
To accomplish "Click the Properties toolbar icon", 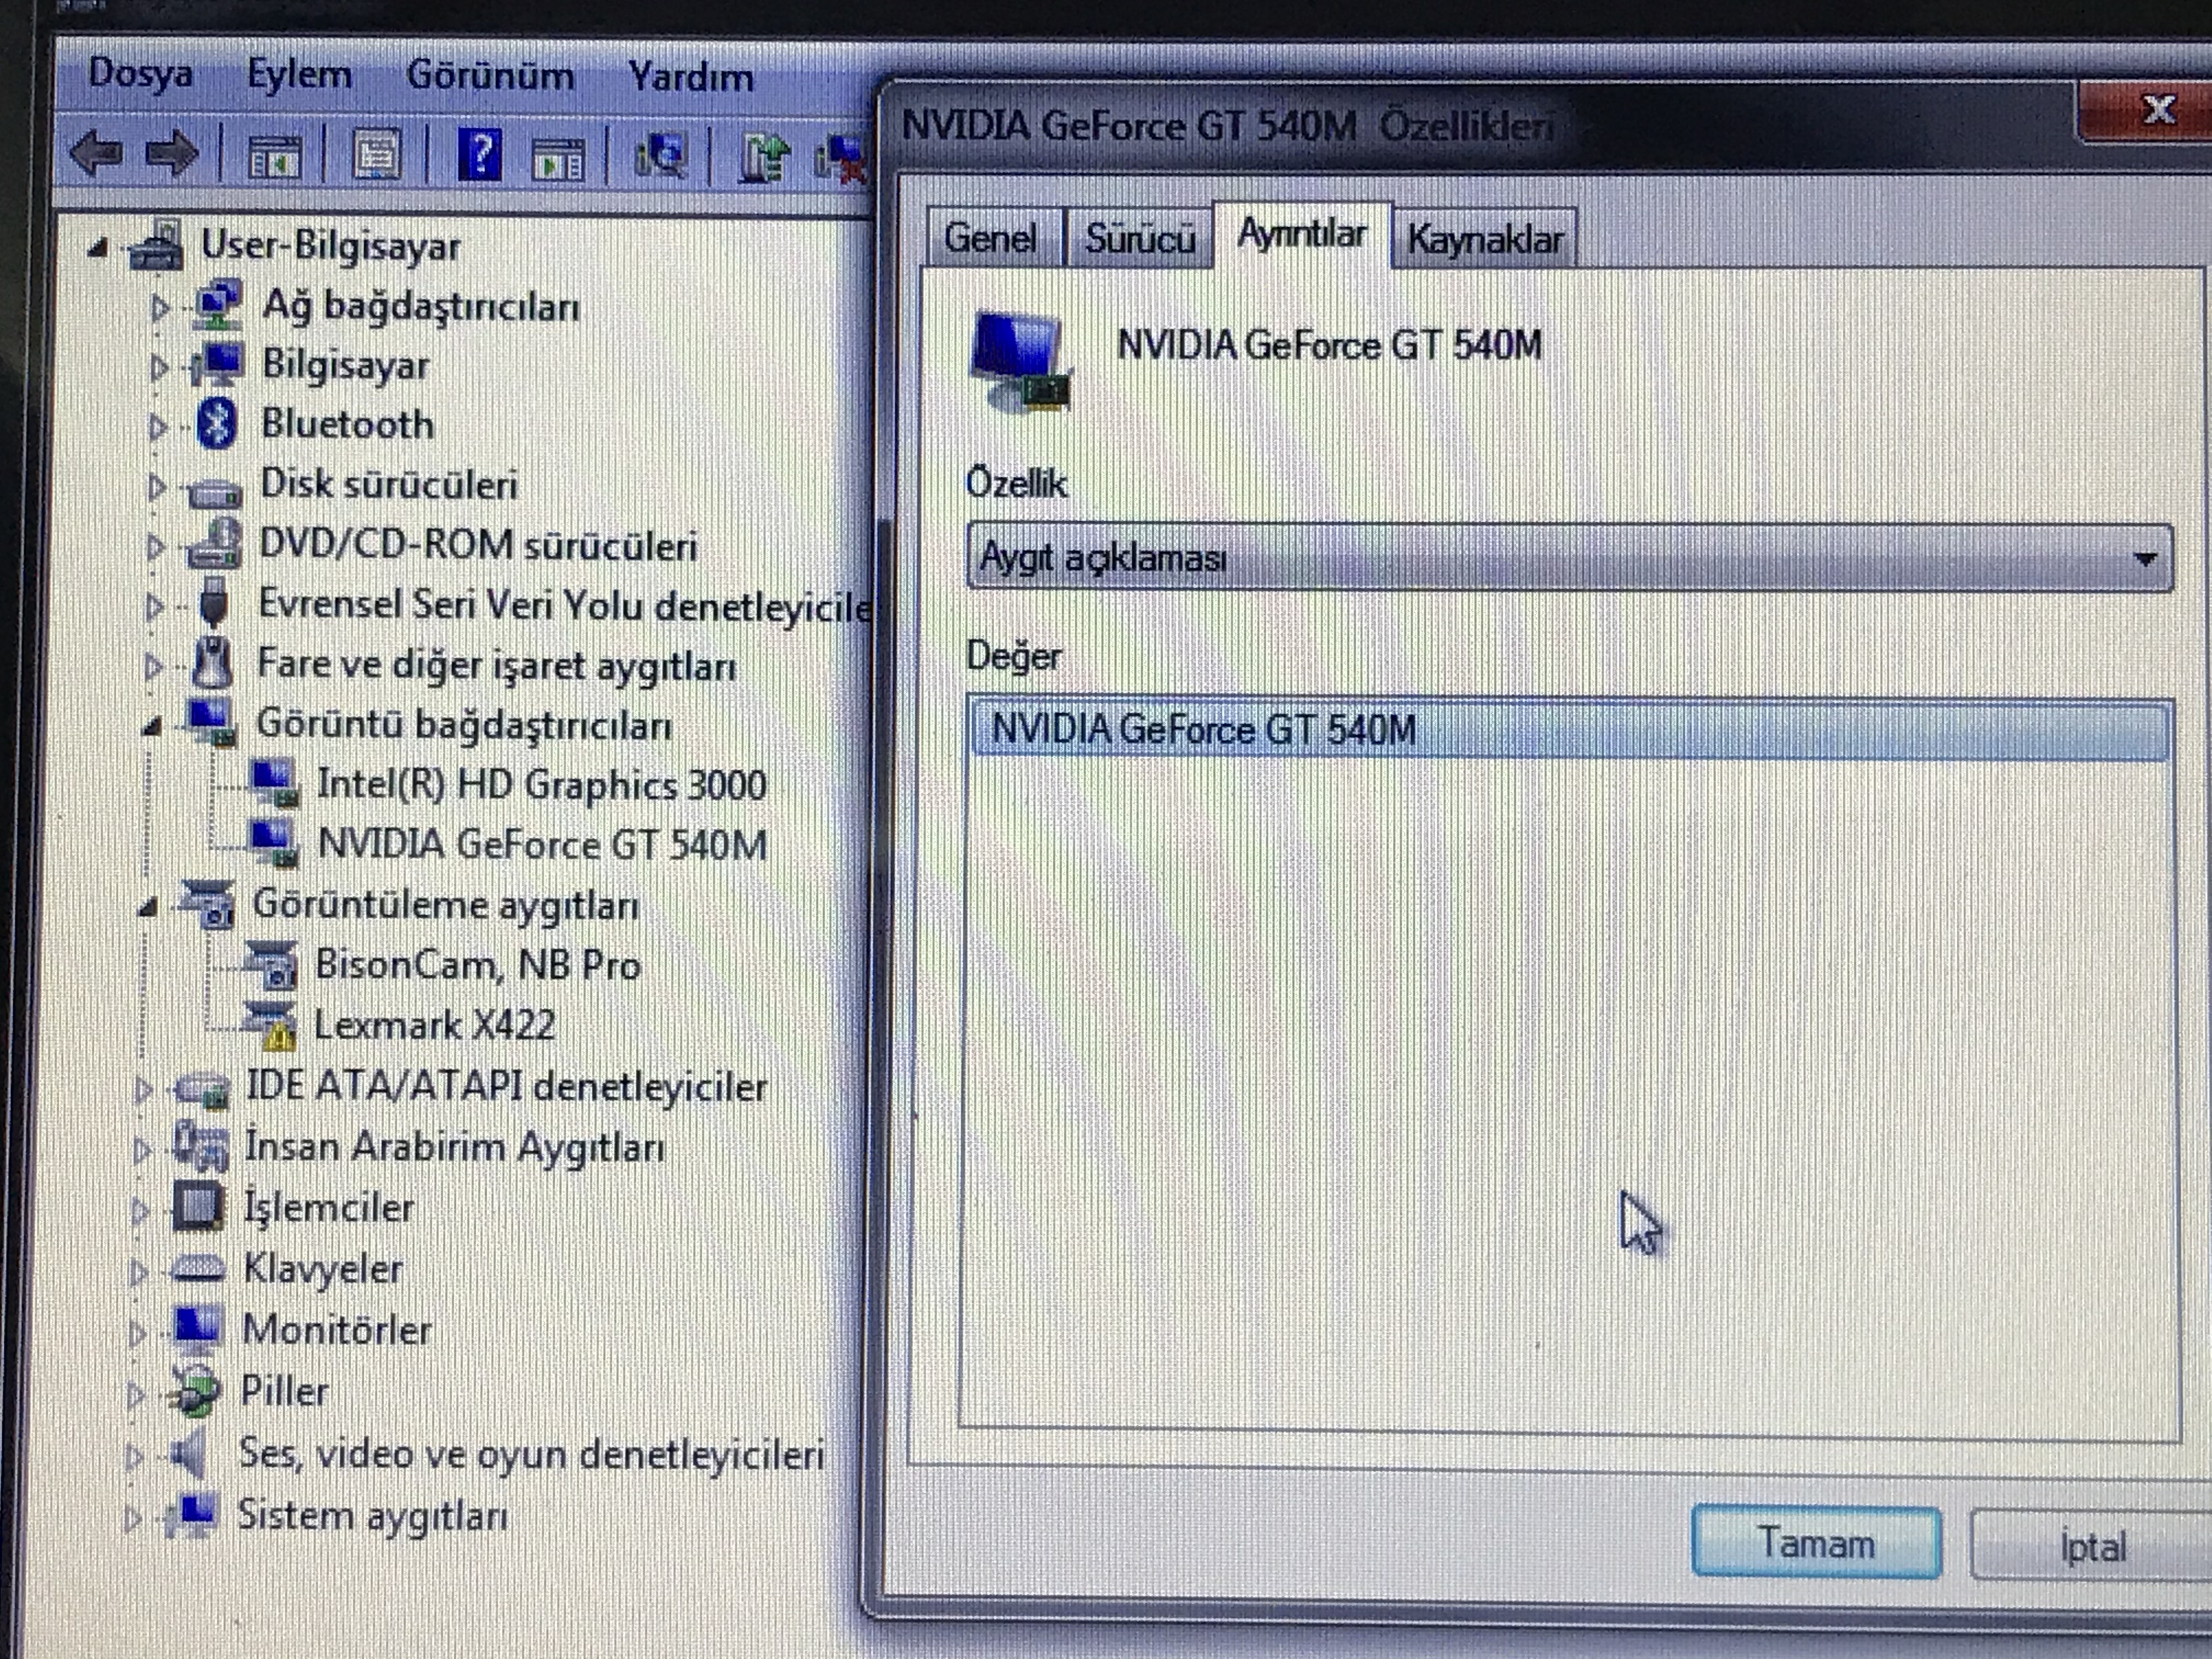I will (x=376, y=156).
